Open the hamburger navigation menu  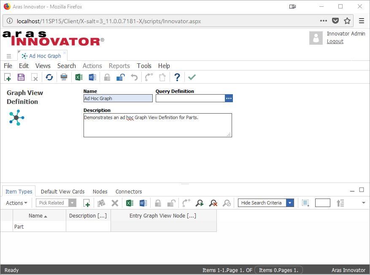8,56
